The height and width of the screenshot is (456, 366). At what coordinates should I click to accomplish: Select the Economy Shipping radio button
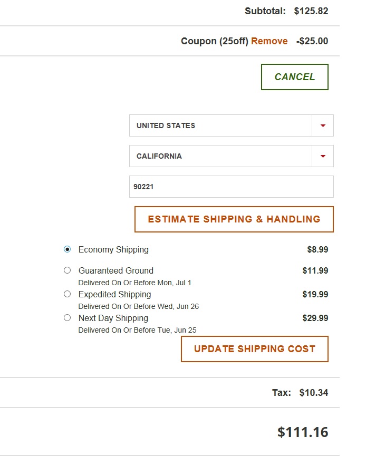tap(67, 249)
